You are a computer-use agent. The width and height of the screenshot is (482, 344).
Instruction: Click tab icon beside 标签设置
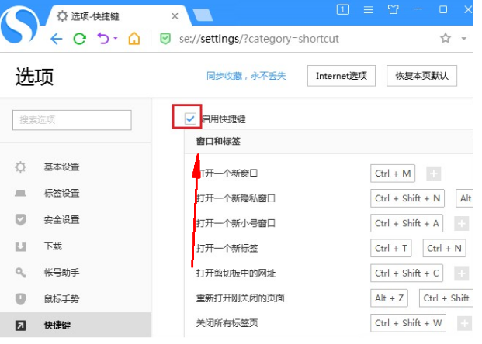[21, 194]
